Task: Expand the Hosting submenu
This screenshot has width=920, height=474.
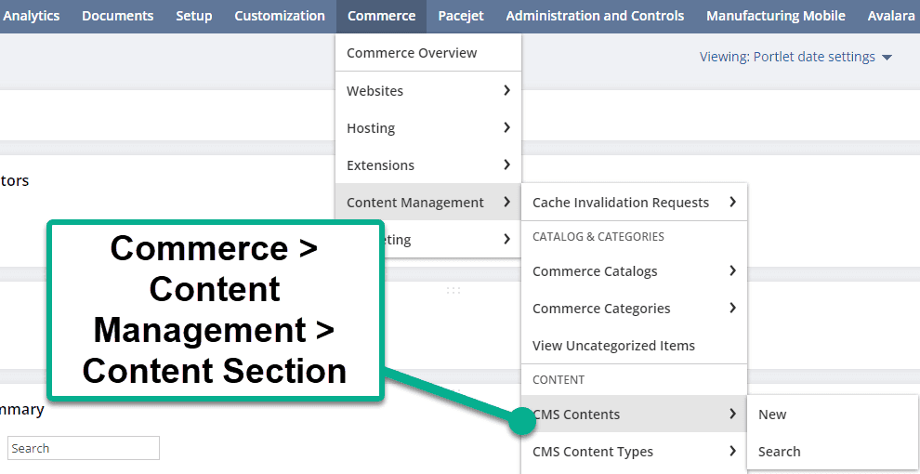Action: pyautogui.click(x=428, y=128)
